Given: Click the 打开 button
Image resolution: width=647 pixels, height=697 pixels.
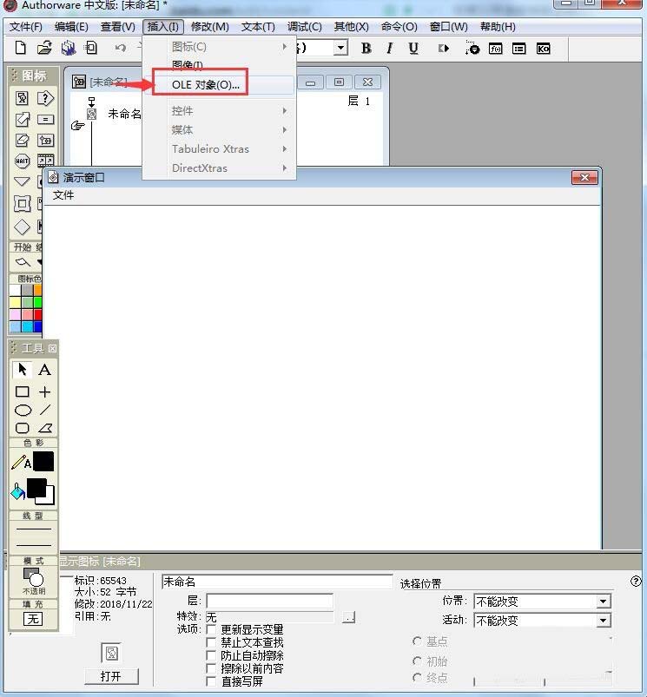Looking at the screenshot, I should [111, 676].
